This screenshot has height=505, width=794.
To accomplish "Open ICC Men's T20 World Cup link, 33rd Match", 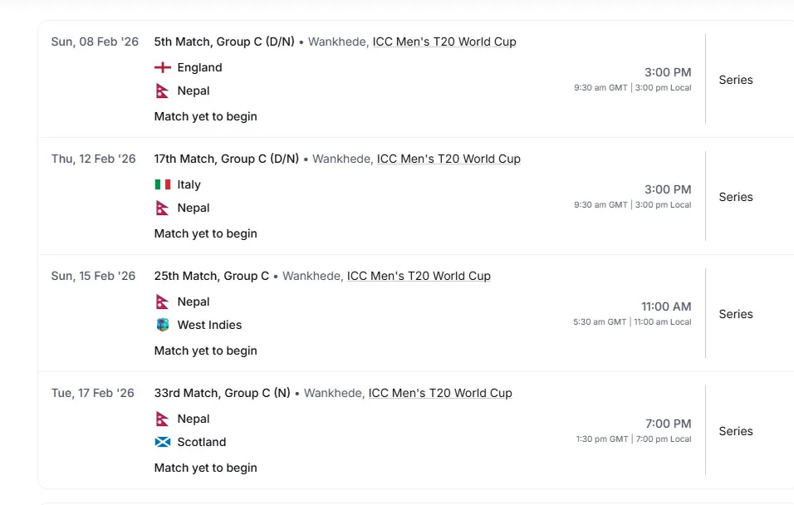I will coord(440,393).
